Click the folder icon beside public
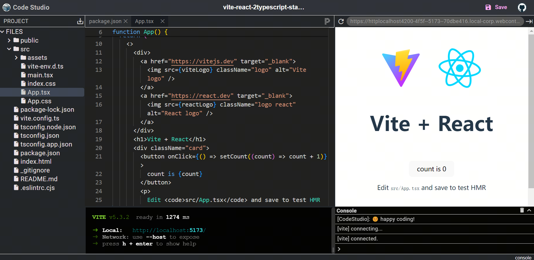The height and width of the screenshot is (260, 534). point(16,40)
